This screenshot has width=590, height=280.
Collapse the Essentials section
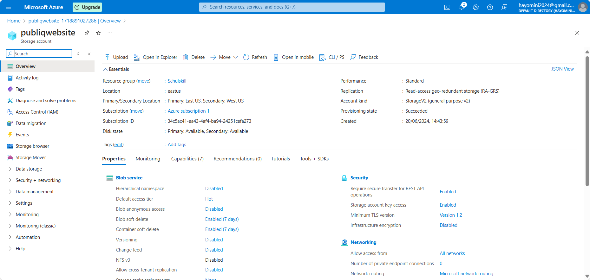pyautogui.click(x=116, y=69)
